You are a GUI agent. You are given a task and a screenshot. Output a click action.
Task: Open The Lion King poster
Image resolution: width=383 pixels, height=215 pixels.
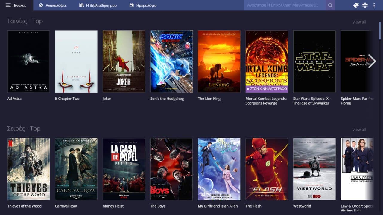(219, 62)
